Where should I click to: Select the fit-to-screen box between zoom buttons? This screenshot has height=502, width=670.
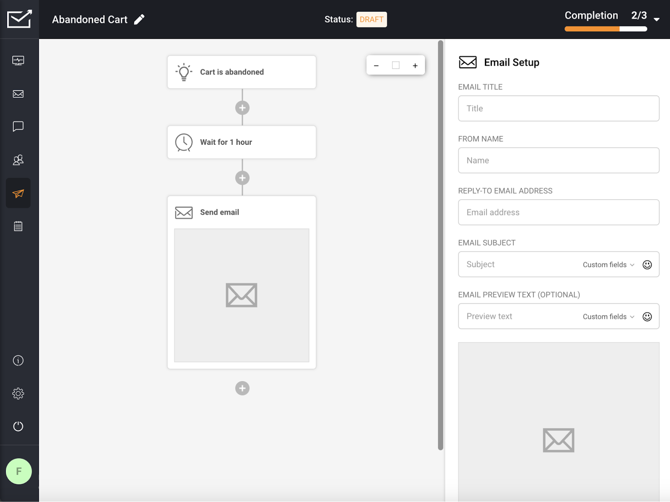(x=395, y=65)
